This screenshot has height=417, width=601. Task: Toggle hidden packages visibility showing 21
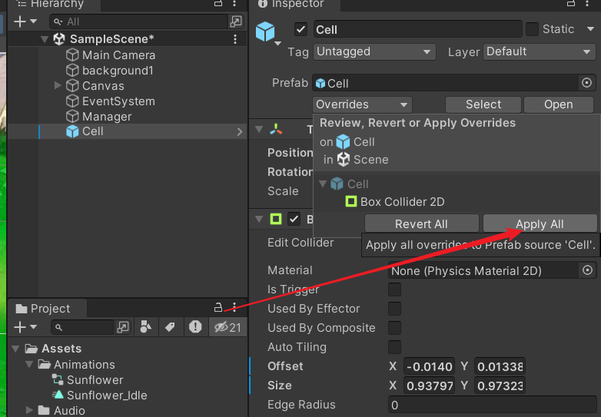tap(227, 327)
